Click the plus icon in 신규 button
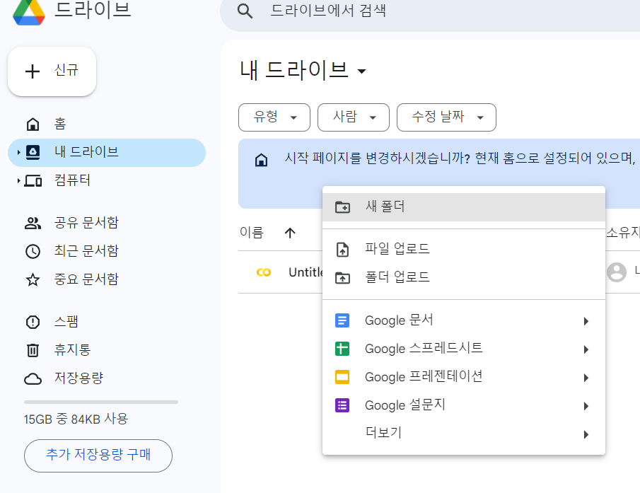Screen dimensions: 640x493 tap(33, 71)
